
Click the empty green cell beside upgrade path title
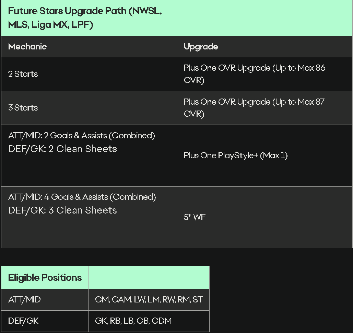tap(264, 18)
